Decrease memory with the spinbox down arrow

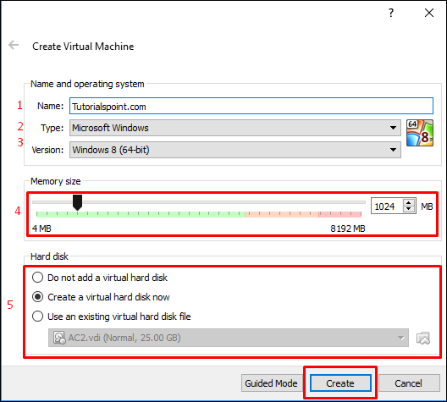point(409,209)
